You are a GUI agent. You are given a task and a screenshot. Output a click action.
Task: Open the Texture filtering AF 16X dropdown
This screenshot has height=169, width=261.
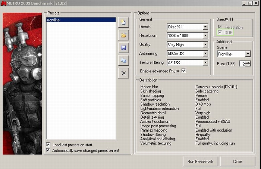point(205,63)
